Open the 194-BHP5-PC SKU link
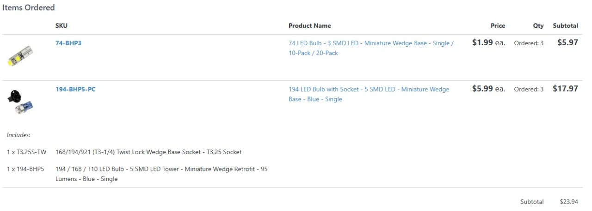Screen dimensions: 592x211 pos(75,89)
